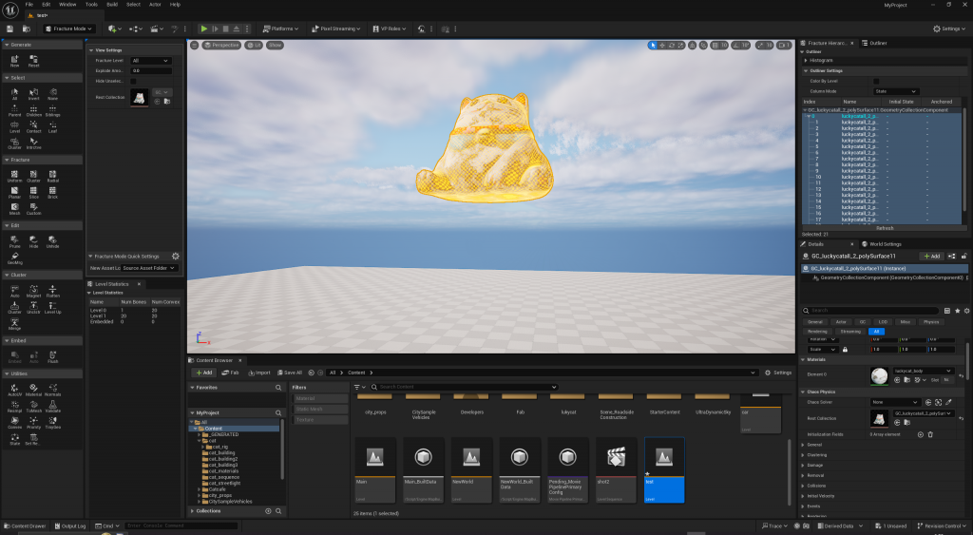
Task: Toggle the Scale lock icon
Action: [845, 350]
